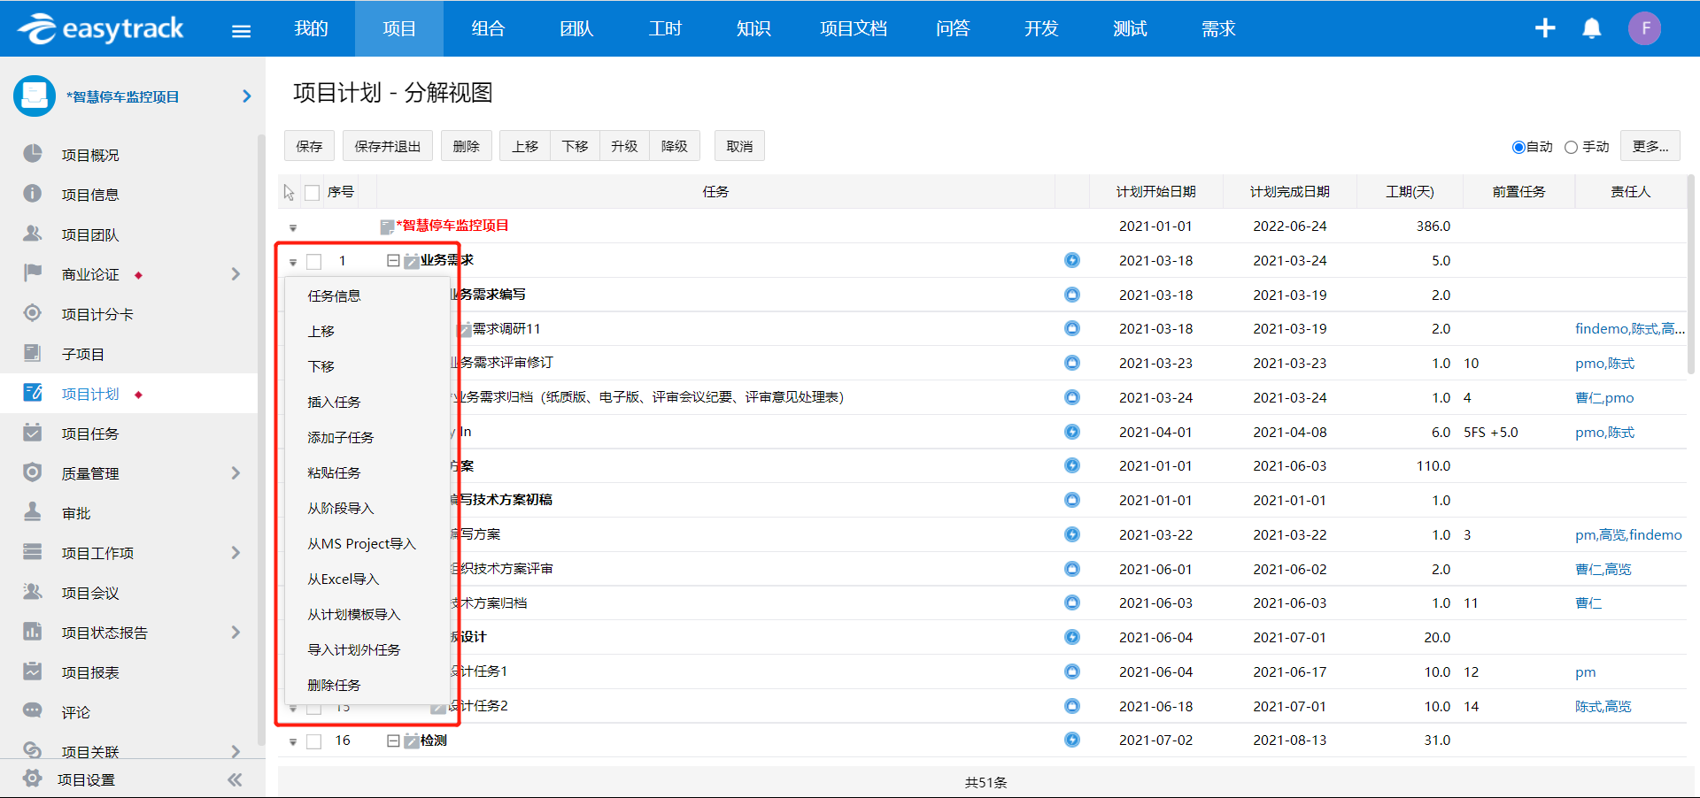Click the 删除 toolbar button
The image size is (1700, 798).
click(x=467, y=146)
